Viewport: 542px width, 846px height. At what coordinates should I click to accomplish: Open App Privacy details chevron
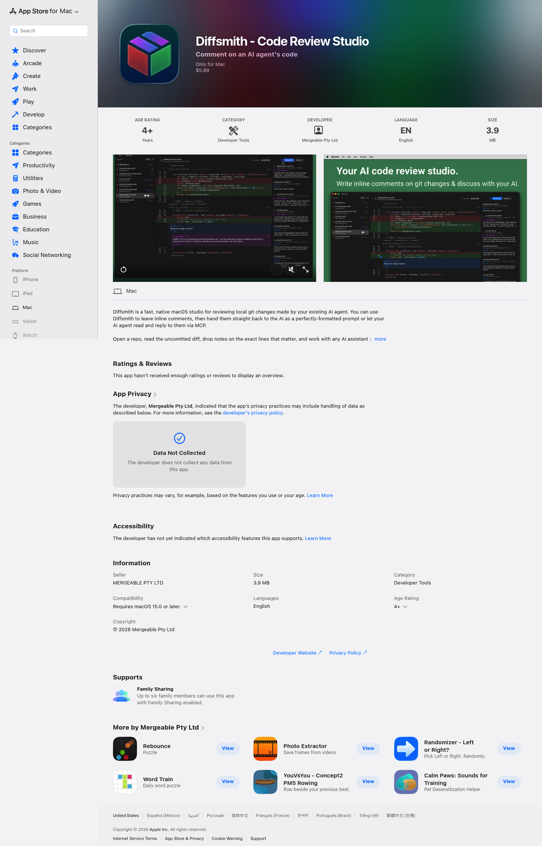[x=155, y=395]
